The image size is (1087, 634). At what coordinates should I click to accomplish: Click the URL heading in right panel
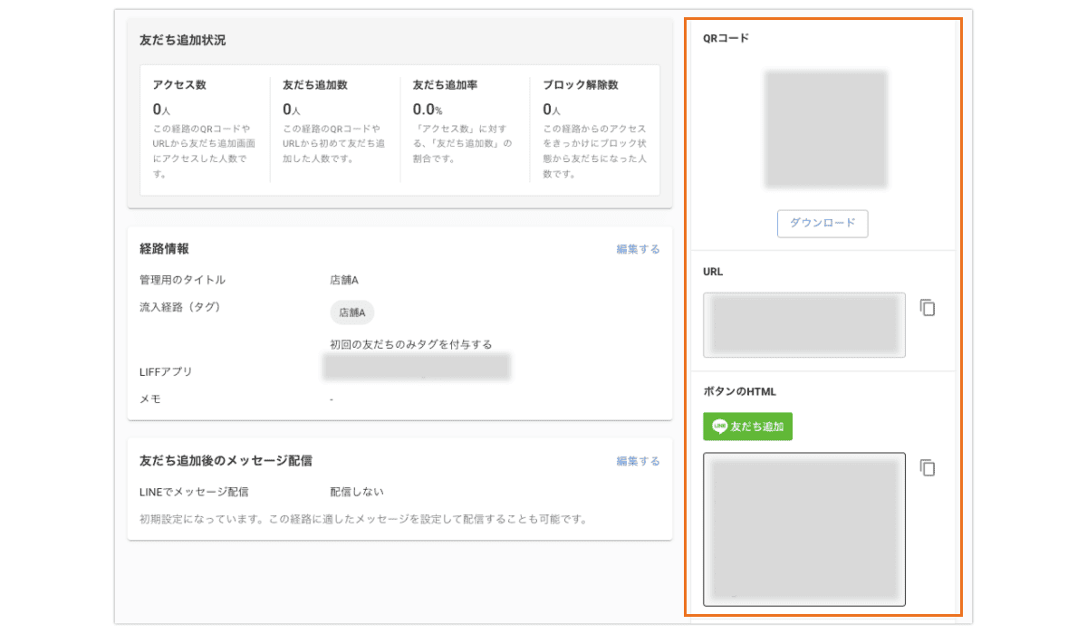click(713, 271)
